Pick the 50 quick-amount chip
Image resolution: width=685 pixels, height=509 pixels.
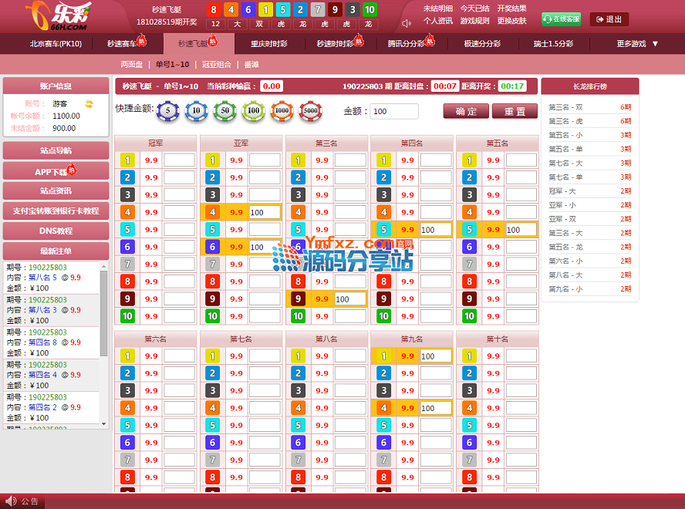(224, 111)
